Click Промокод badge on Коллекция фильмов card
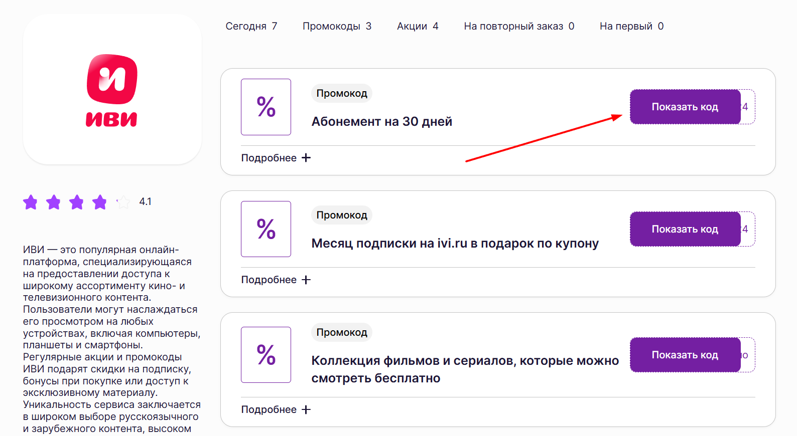 point(342,332)
